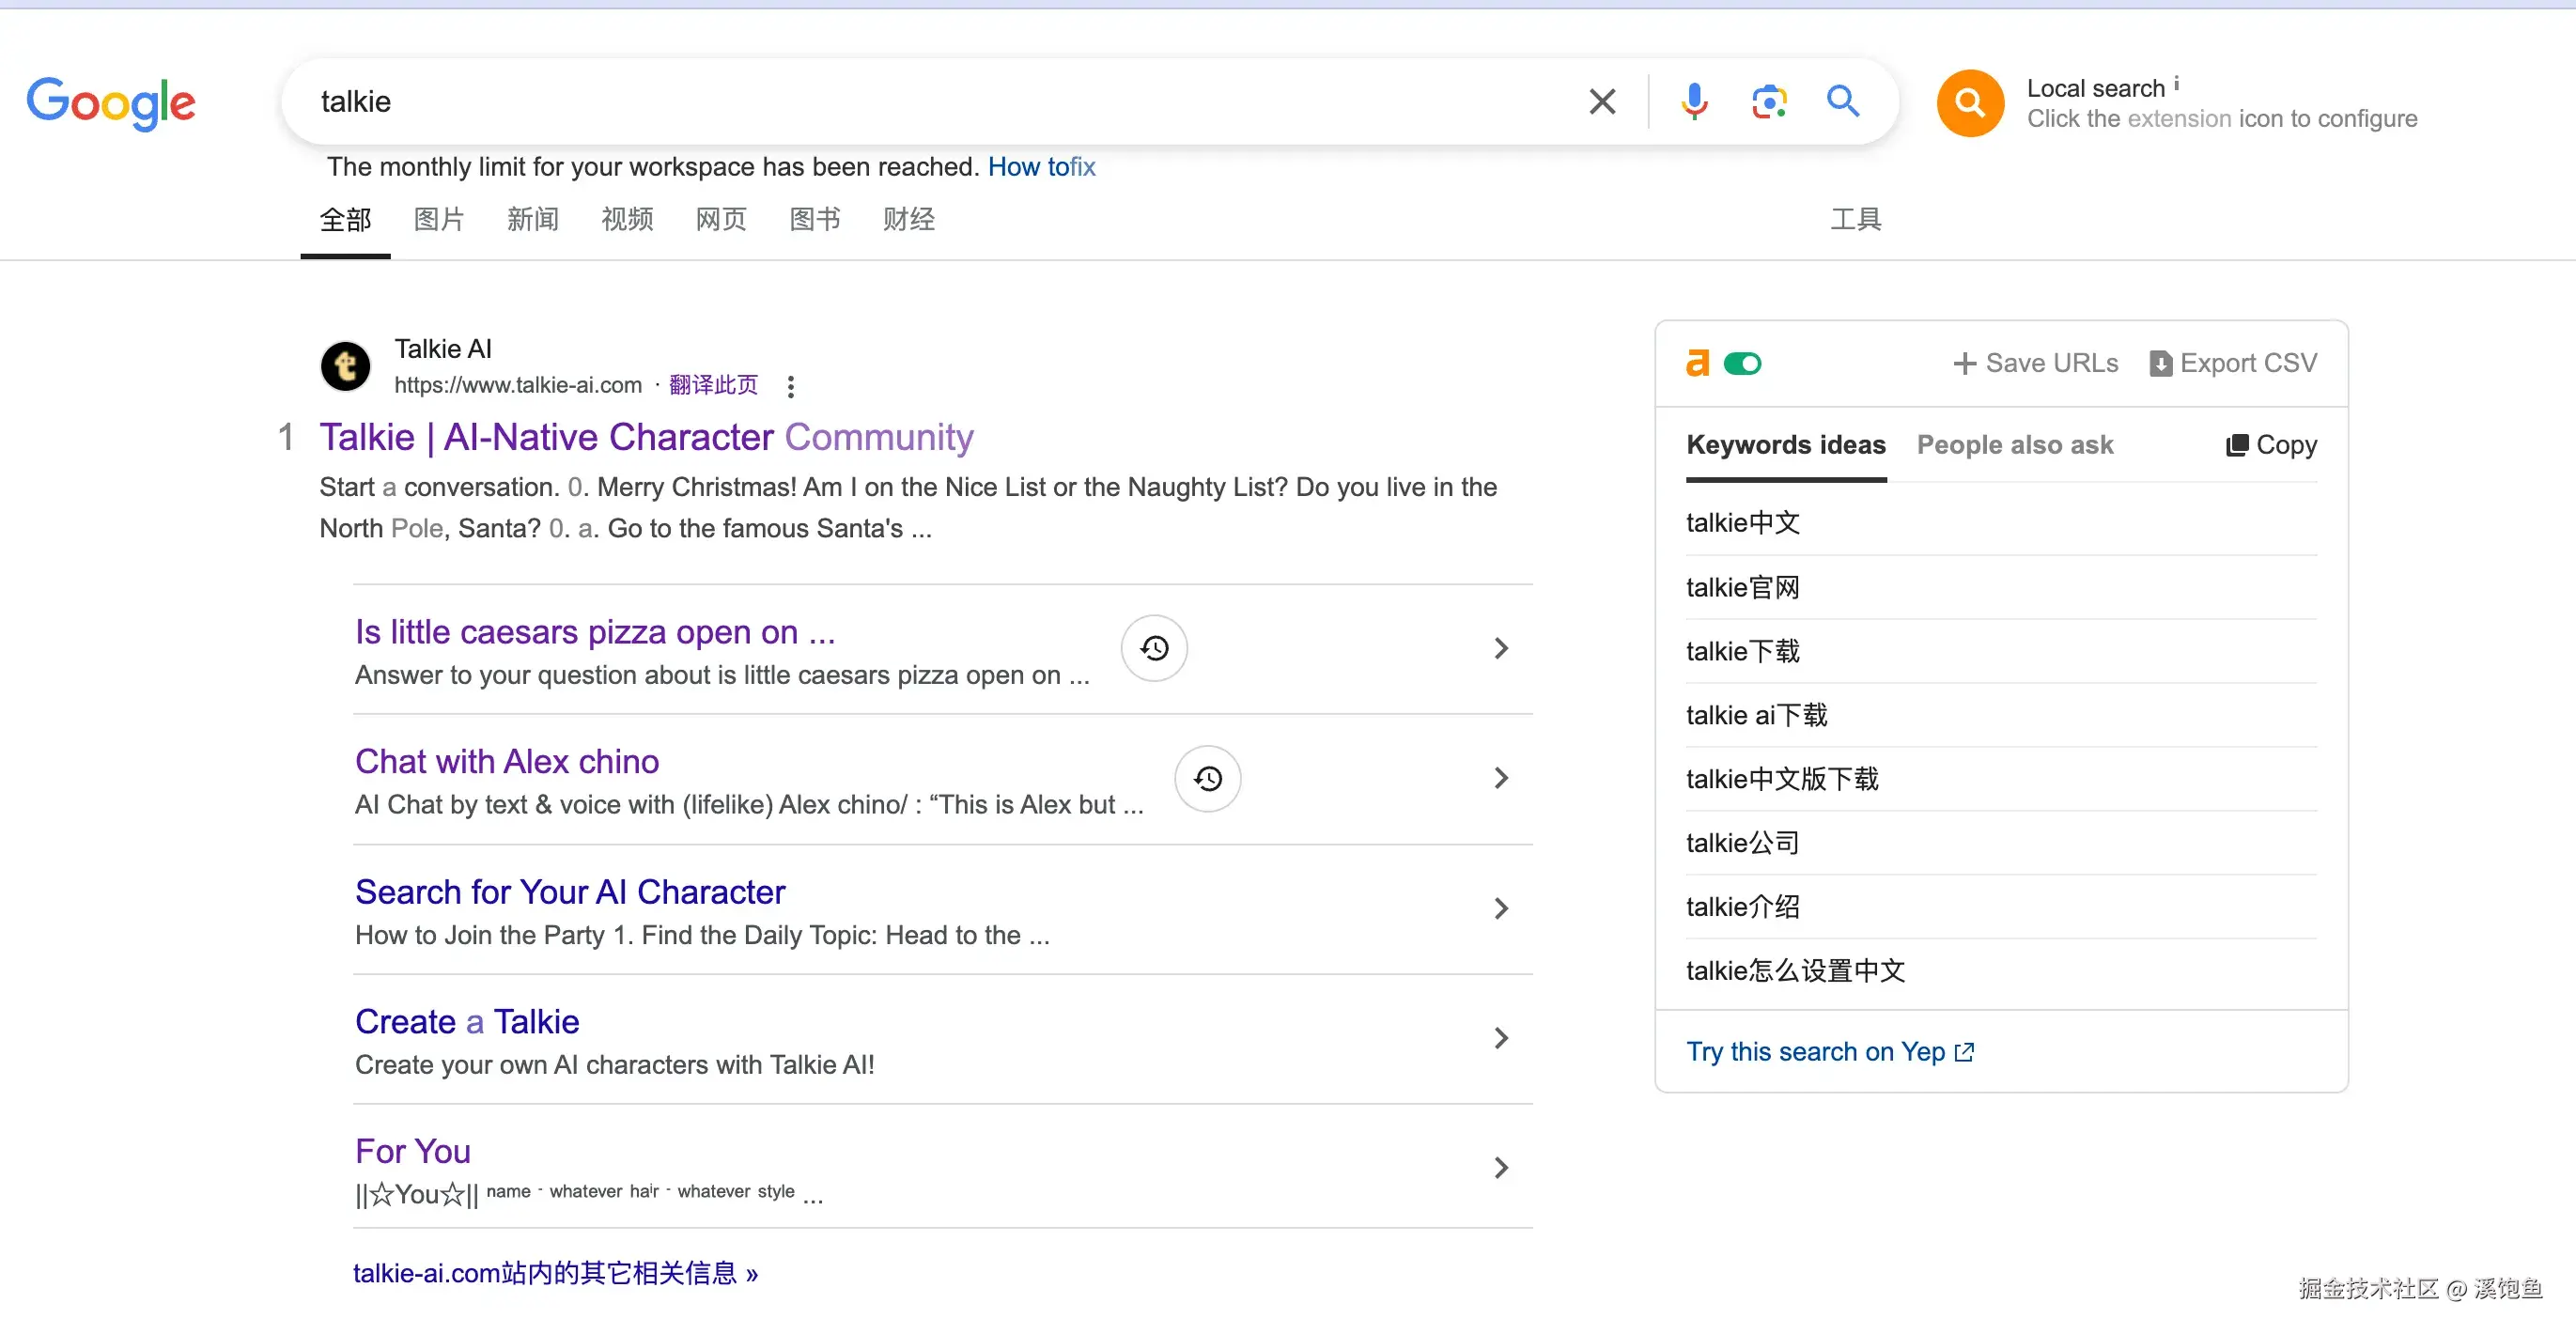Expand the Create a Talkie chevron
The image size is (2576, 1334).
tap(1500, 1038)
